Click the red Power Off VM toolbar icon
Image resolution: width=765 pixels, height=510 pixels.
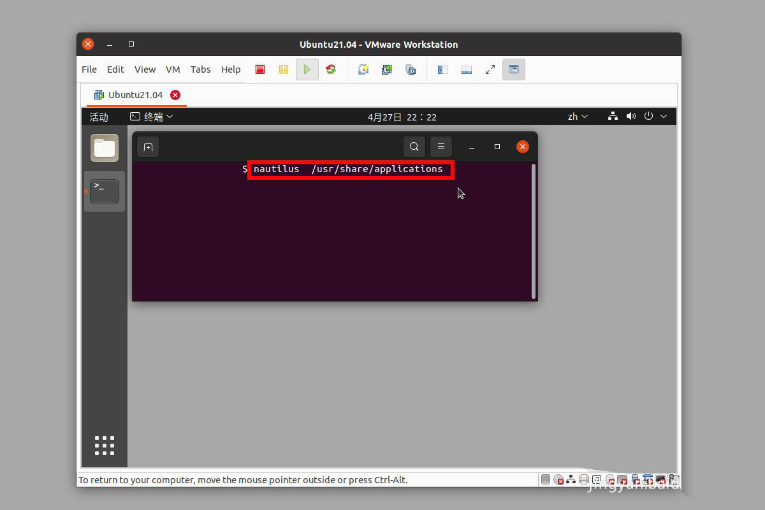(x=260, y=69)
